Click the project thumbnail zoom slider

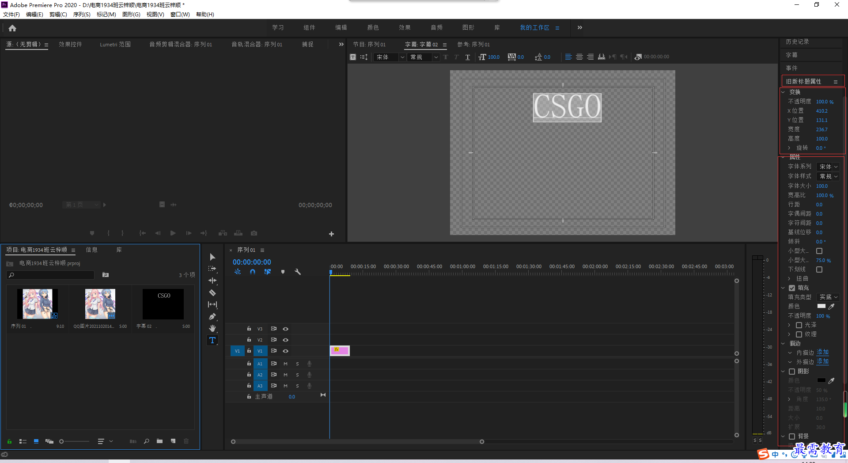[x=74, y=441]
